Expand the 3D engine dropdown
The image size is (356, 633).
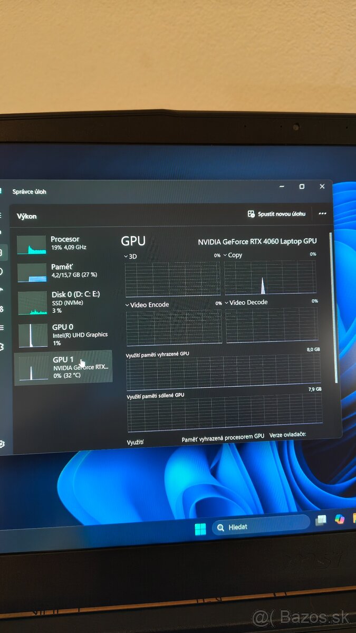[x=126, y=256]
